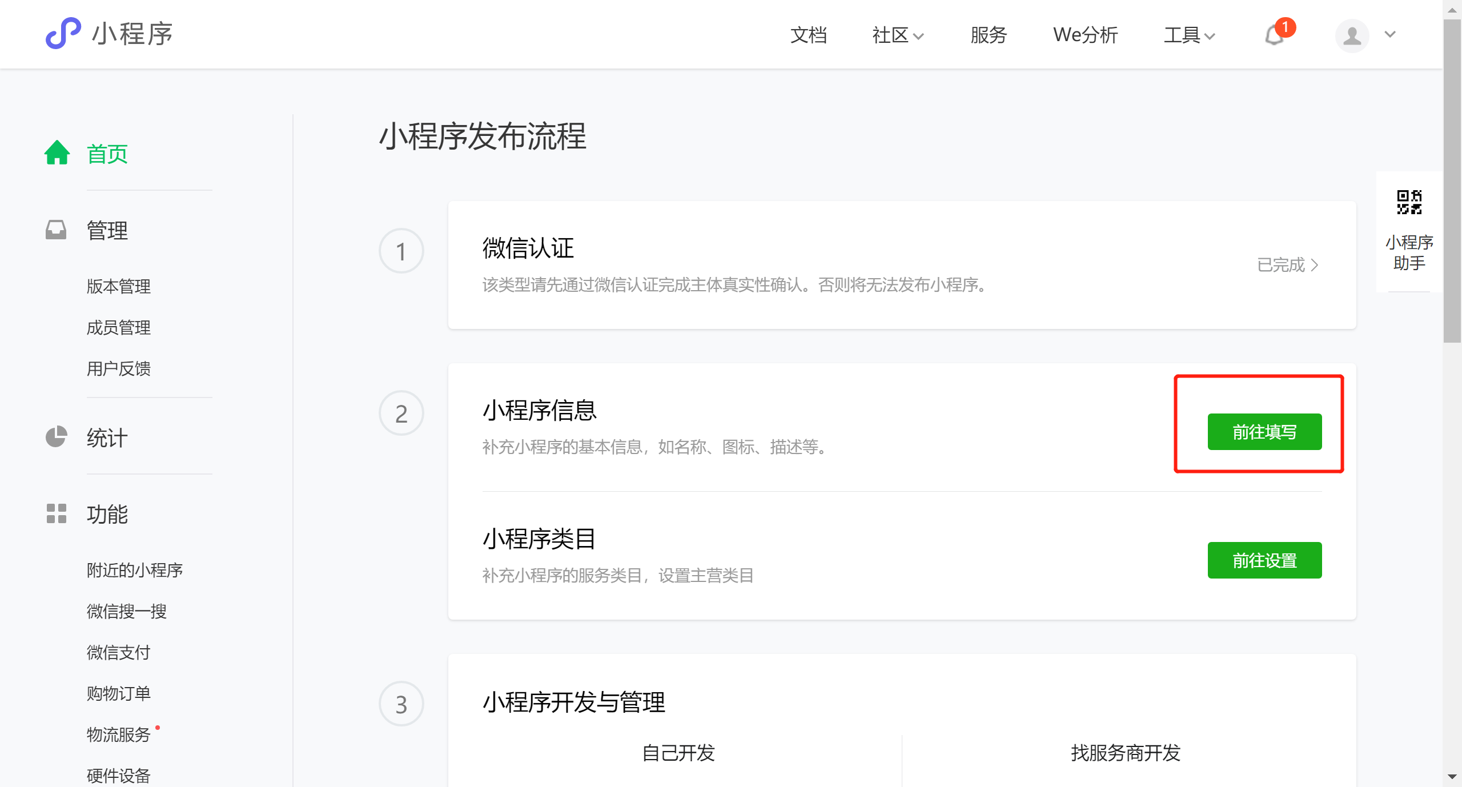Select the 找服务商开发 tab
Image resolution: width=1462 pixels, height=787 pixels.
click(x=1125, y=753)
